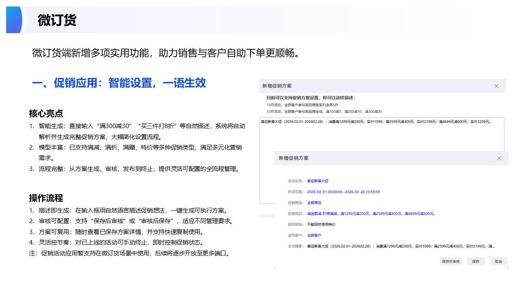518x291 pixels.
Task: Click the 保存并审核 button
Action: [x=450, y=261]
